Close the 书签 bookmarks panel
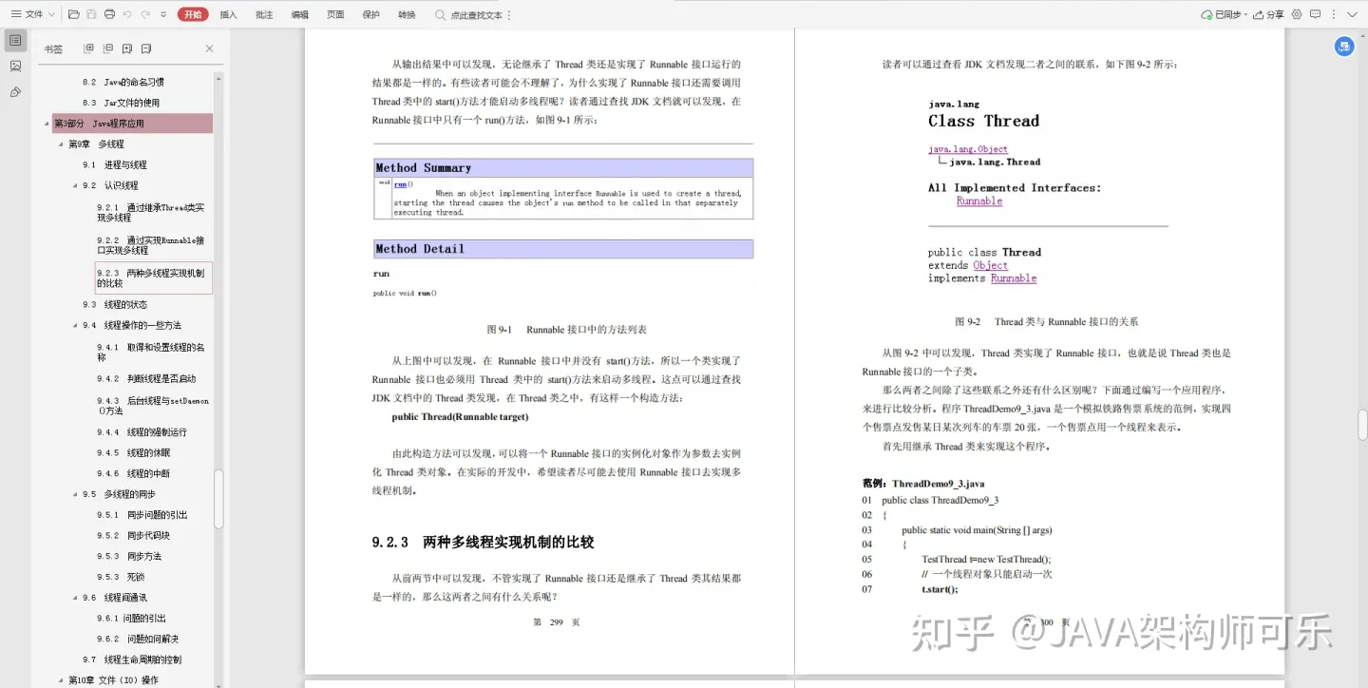Viewport: 1368px width, 688px height. [x=209, y=48]
